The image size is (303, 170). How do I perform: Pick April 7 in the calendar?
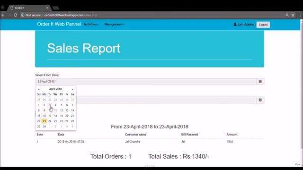click(x=72, y=105)
